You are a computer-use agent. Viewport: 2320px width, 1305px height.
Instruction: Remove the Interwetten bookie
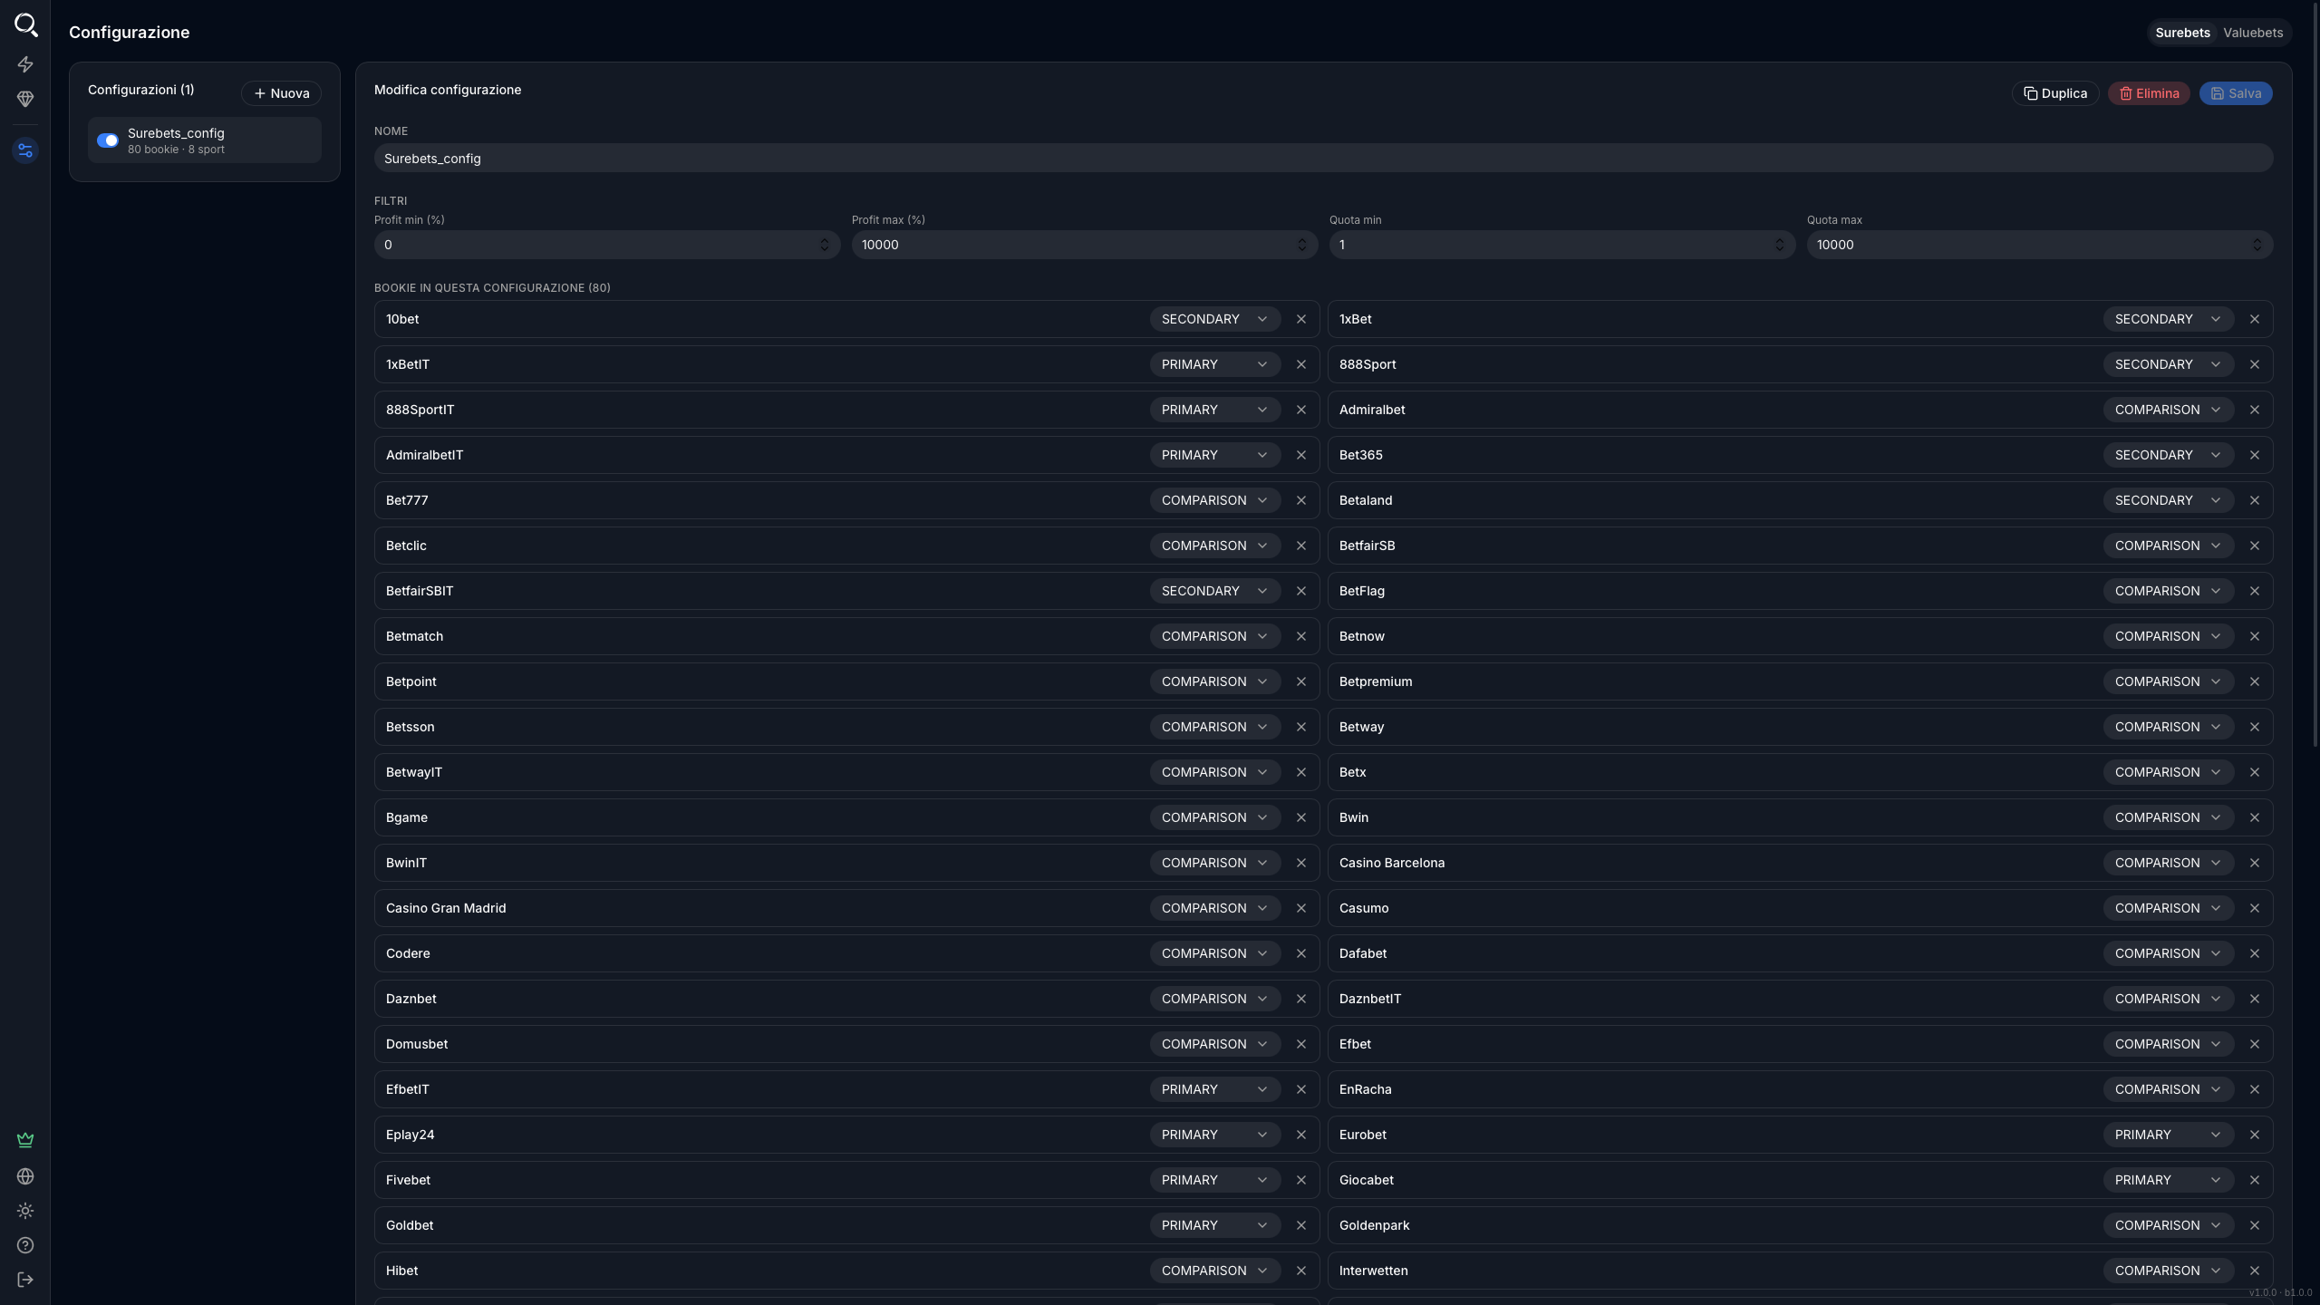click(x=2255, y=1271)
